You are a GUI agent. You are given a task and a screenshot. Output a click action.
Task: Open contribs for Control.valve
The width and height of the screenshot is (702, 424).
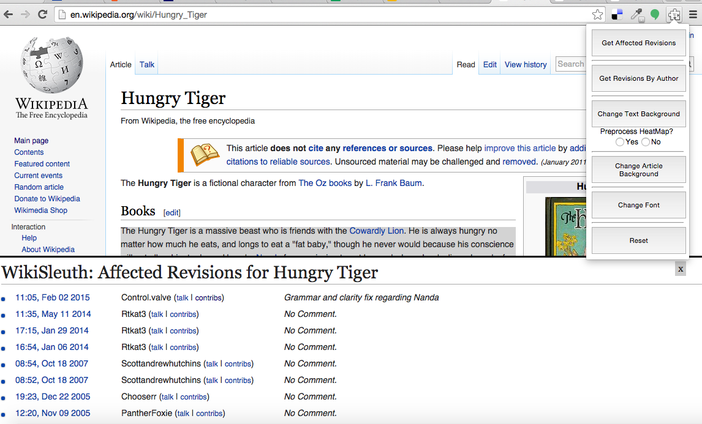click(209, 297)
